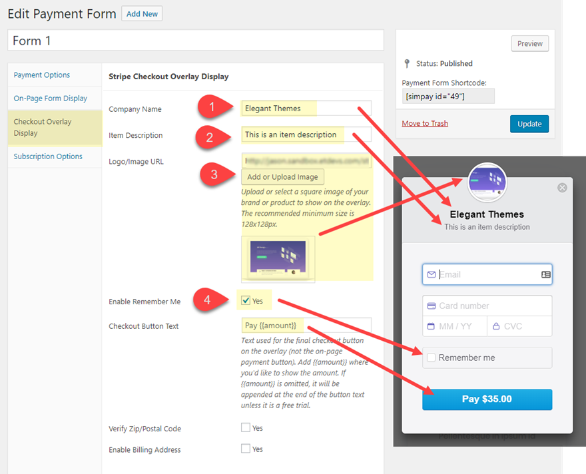Click the lock icon beside CVC
Viewport: 586px width, 474px height.
point(496,326)
